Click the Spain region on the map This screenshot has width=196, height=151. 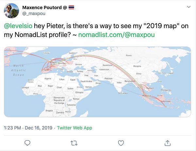coord(47,70)
